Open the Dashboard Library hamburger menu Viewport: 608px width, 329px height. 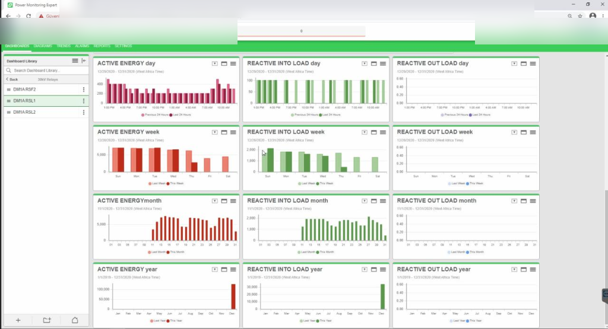(x=75, y=61)
